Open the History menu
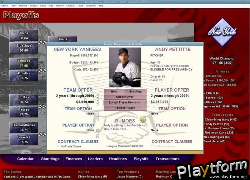 pyautogui.click(x=60, y=6)
